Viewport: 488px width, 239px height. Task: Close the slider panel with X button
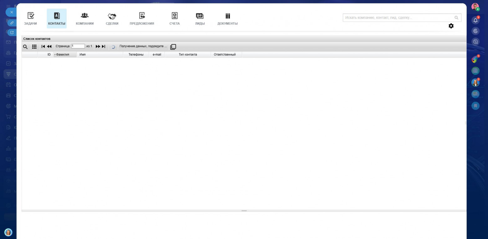[x=12, y=12]
